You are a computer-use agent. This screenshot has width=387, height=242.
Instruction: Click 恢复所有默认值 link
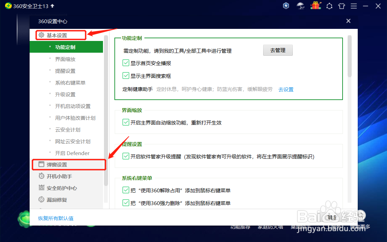(56, 218)
